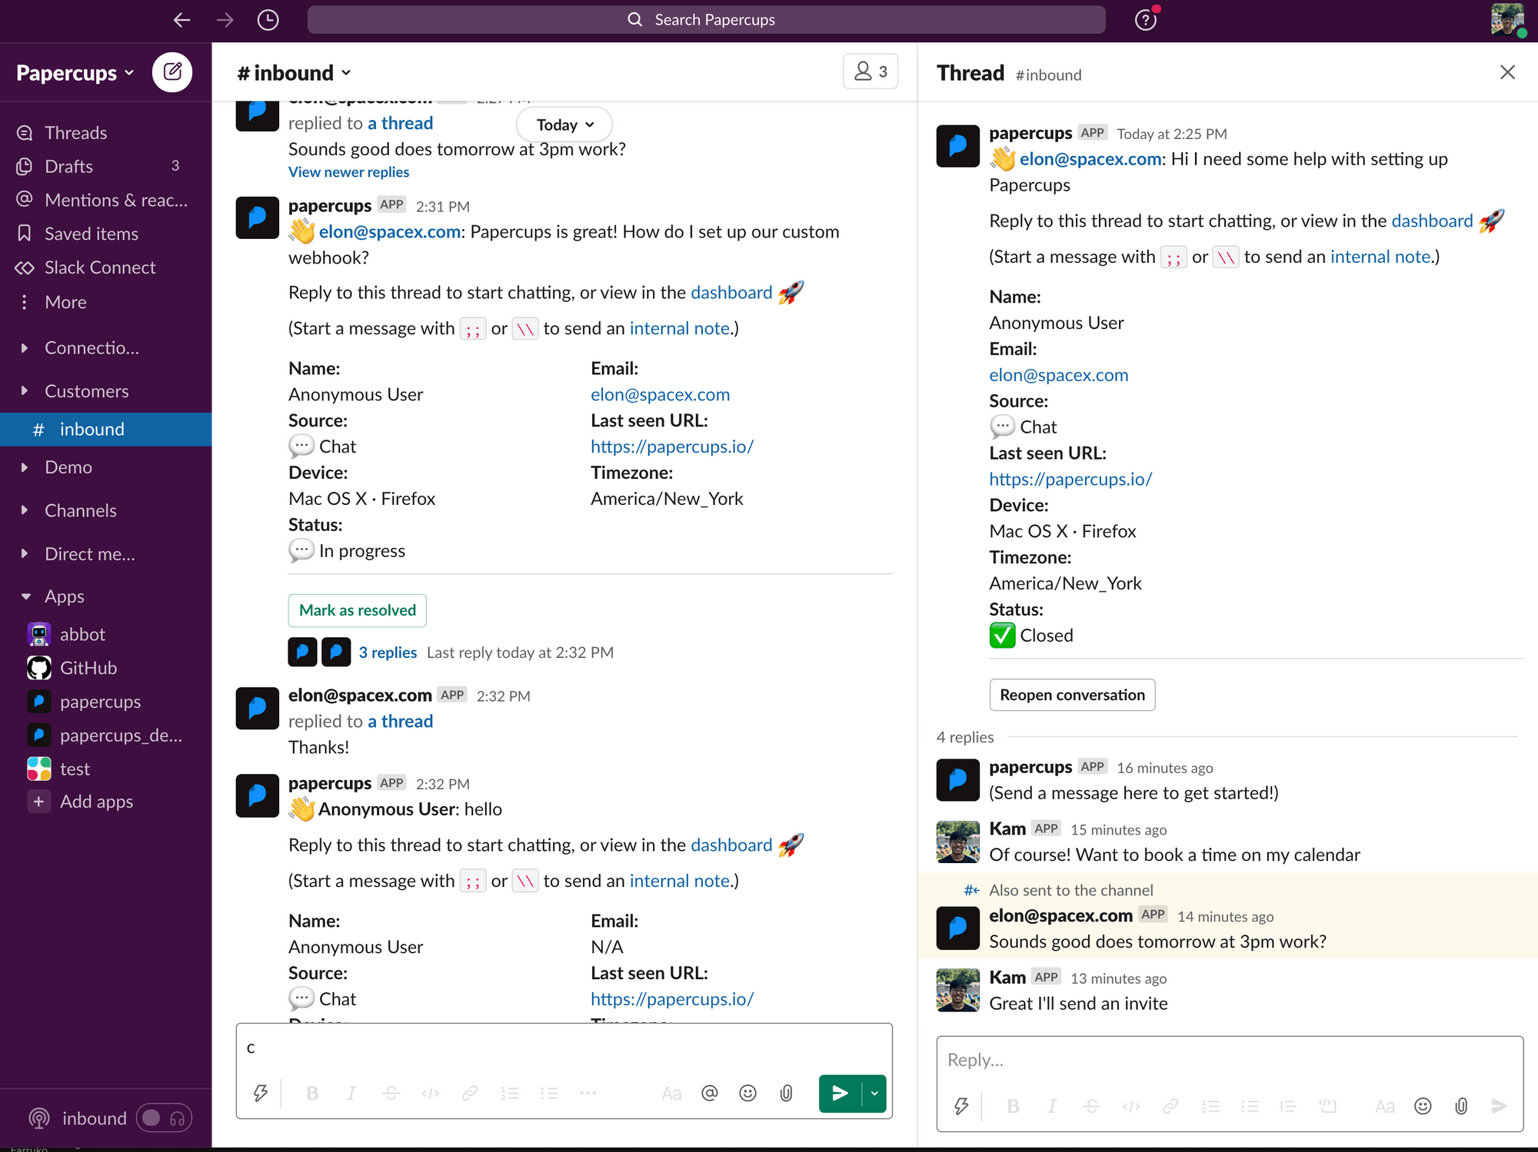
Task: Open the Today date dropdown
Action: (564, 124)
